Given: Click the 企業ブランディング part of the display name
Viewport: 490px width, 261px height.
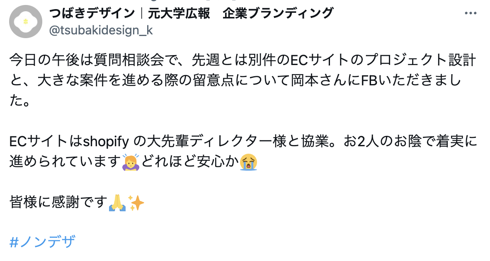Looking at the screenshot, I should click(x=278, y=13).
